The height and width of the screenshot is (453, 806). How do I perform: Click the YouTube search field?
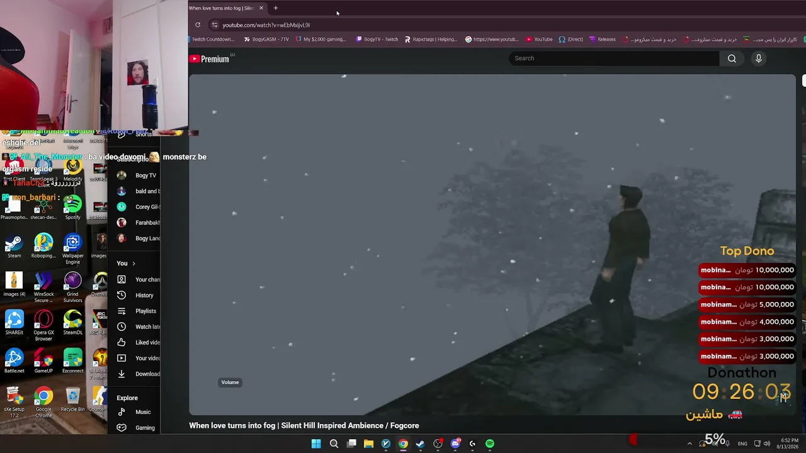pos(615,59)
